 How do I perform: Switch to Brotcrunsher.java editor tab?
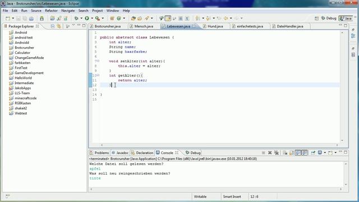pos(108,26)
